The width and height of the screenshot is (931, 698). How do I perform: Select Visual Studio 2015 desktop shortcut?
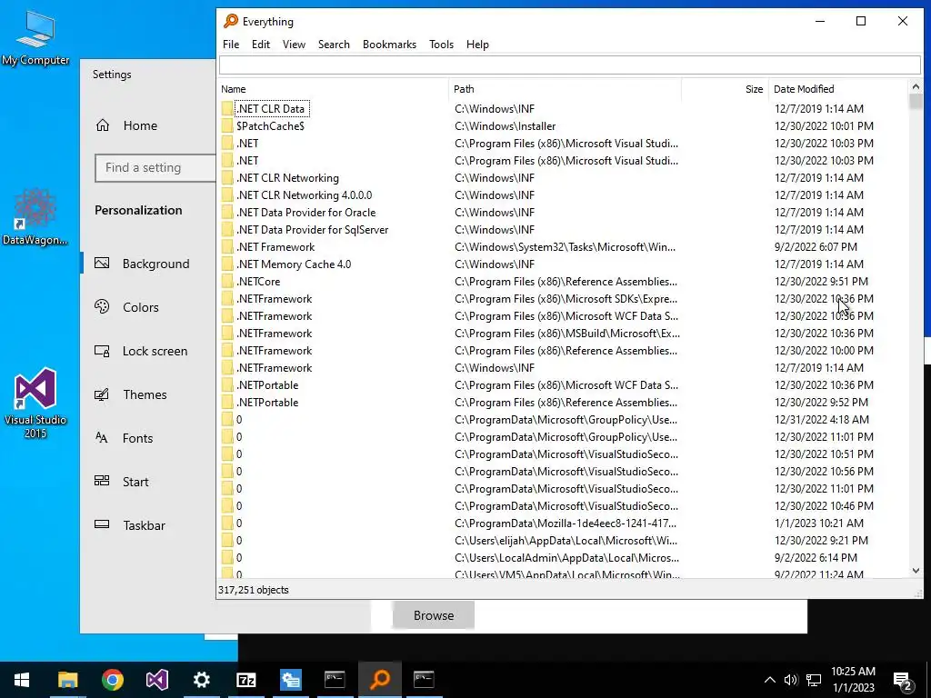35,404
